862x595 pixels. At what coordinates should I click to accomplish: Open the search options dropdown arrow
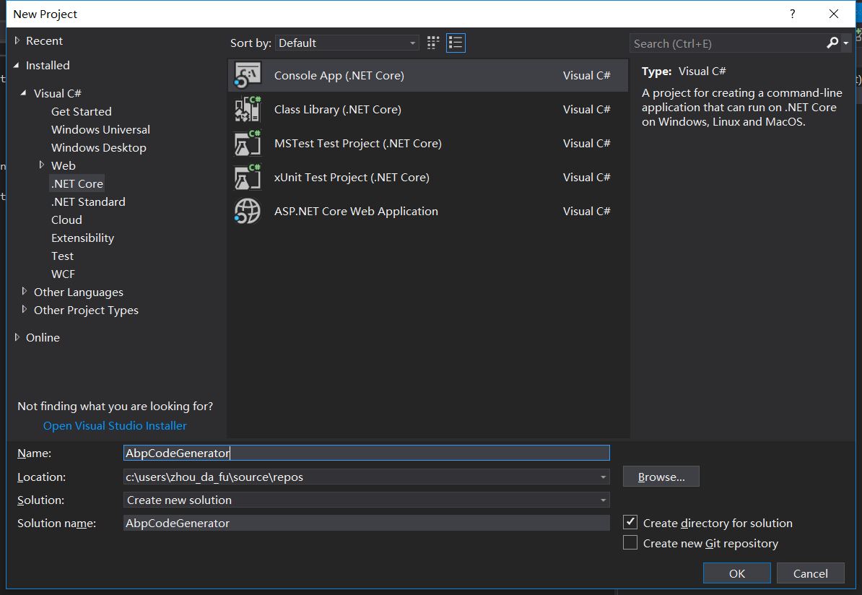click(x=846, y=43)
